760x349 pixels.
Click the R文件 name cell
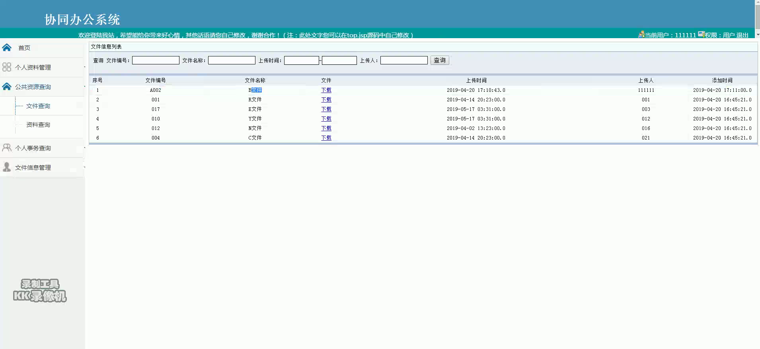255,100
